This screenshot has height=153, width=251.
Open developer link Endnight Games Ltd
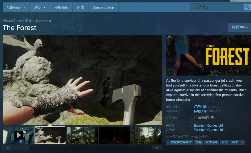[208, 125]
